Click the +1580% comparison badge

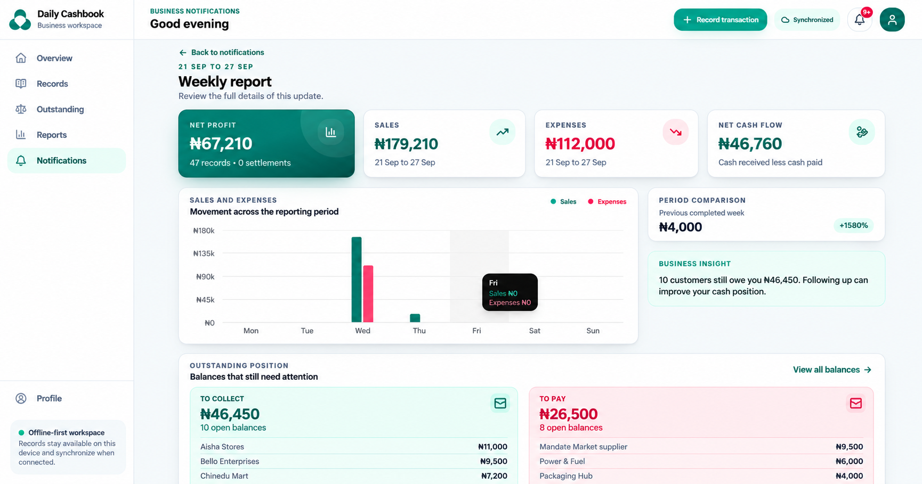pyautogui.click(x=853, y=225)
